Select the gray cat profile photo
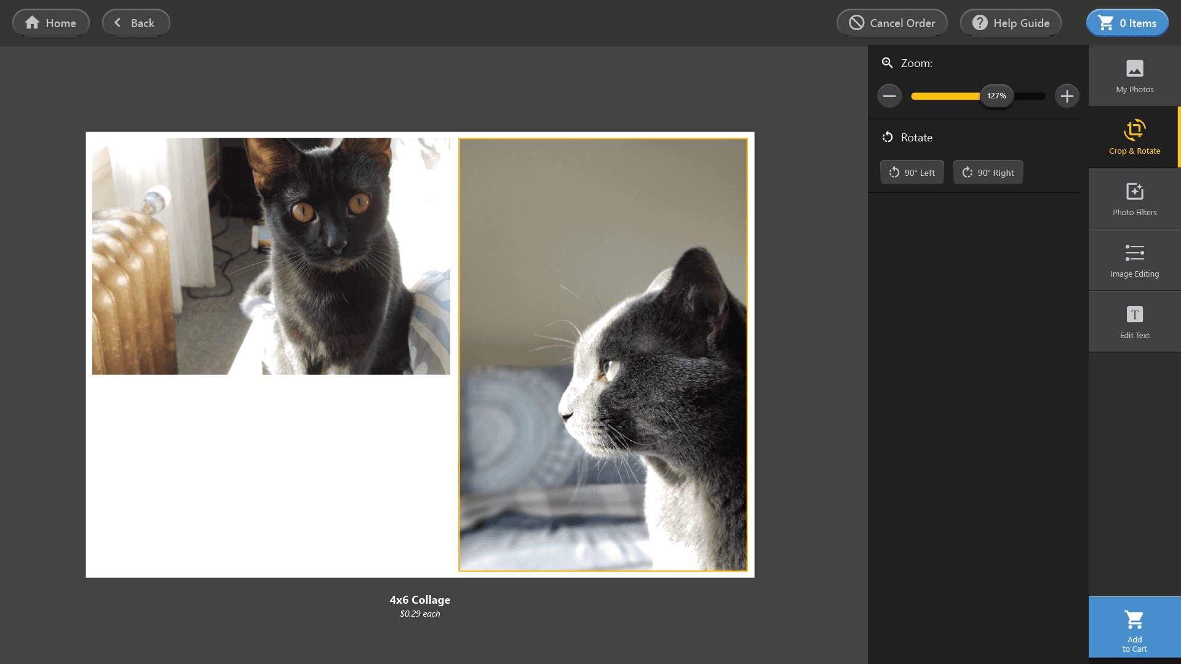 click(603, 355)
